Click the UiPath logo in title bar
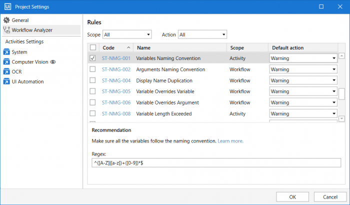The width and height of the screenshot is (350, 205). point(7,6)
